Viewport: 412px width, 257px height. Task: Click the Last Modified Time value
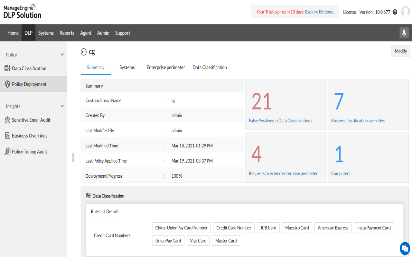(192, 146)
